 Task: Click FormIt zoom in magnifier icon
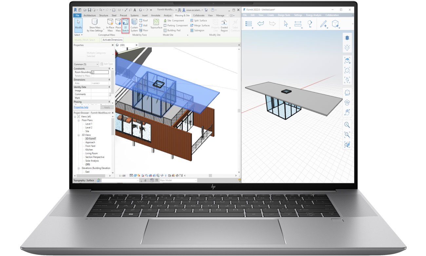pos(347,125)
